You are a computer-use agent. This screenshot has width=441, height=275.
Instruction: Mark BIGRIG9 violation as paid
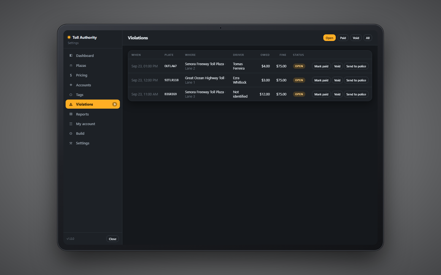[321, 94]
